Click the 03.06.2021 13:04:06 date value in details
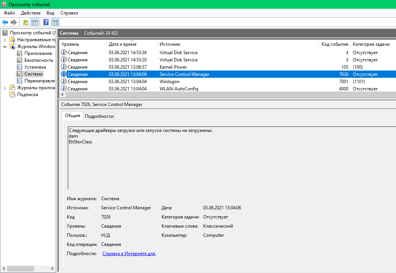 coord(222,208)
